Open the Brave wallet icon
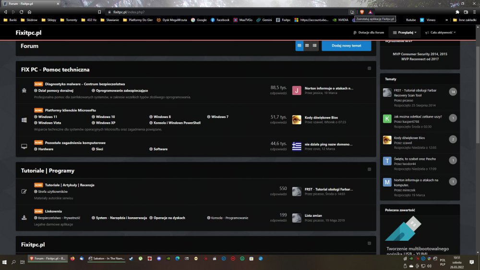The image size is (480, 270). (465, 12)
